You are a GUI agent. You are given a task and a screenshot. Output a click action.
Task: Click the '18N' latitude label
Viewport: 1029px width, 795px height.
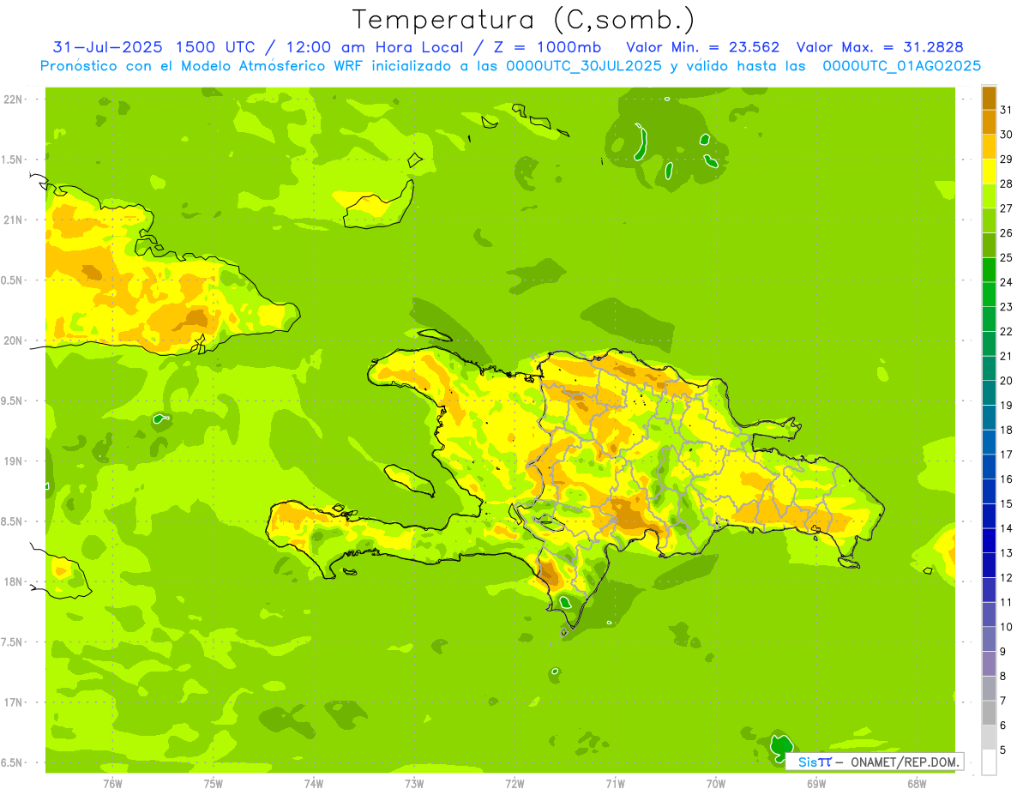[x=13, y=581]
